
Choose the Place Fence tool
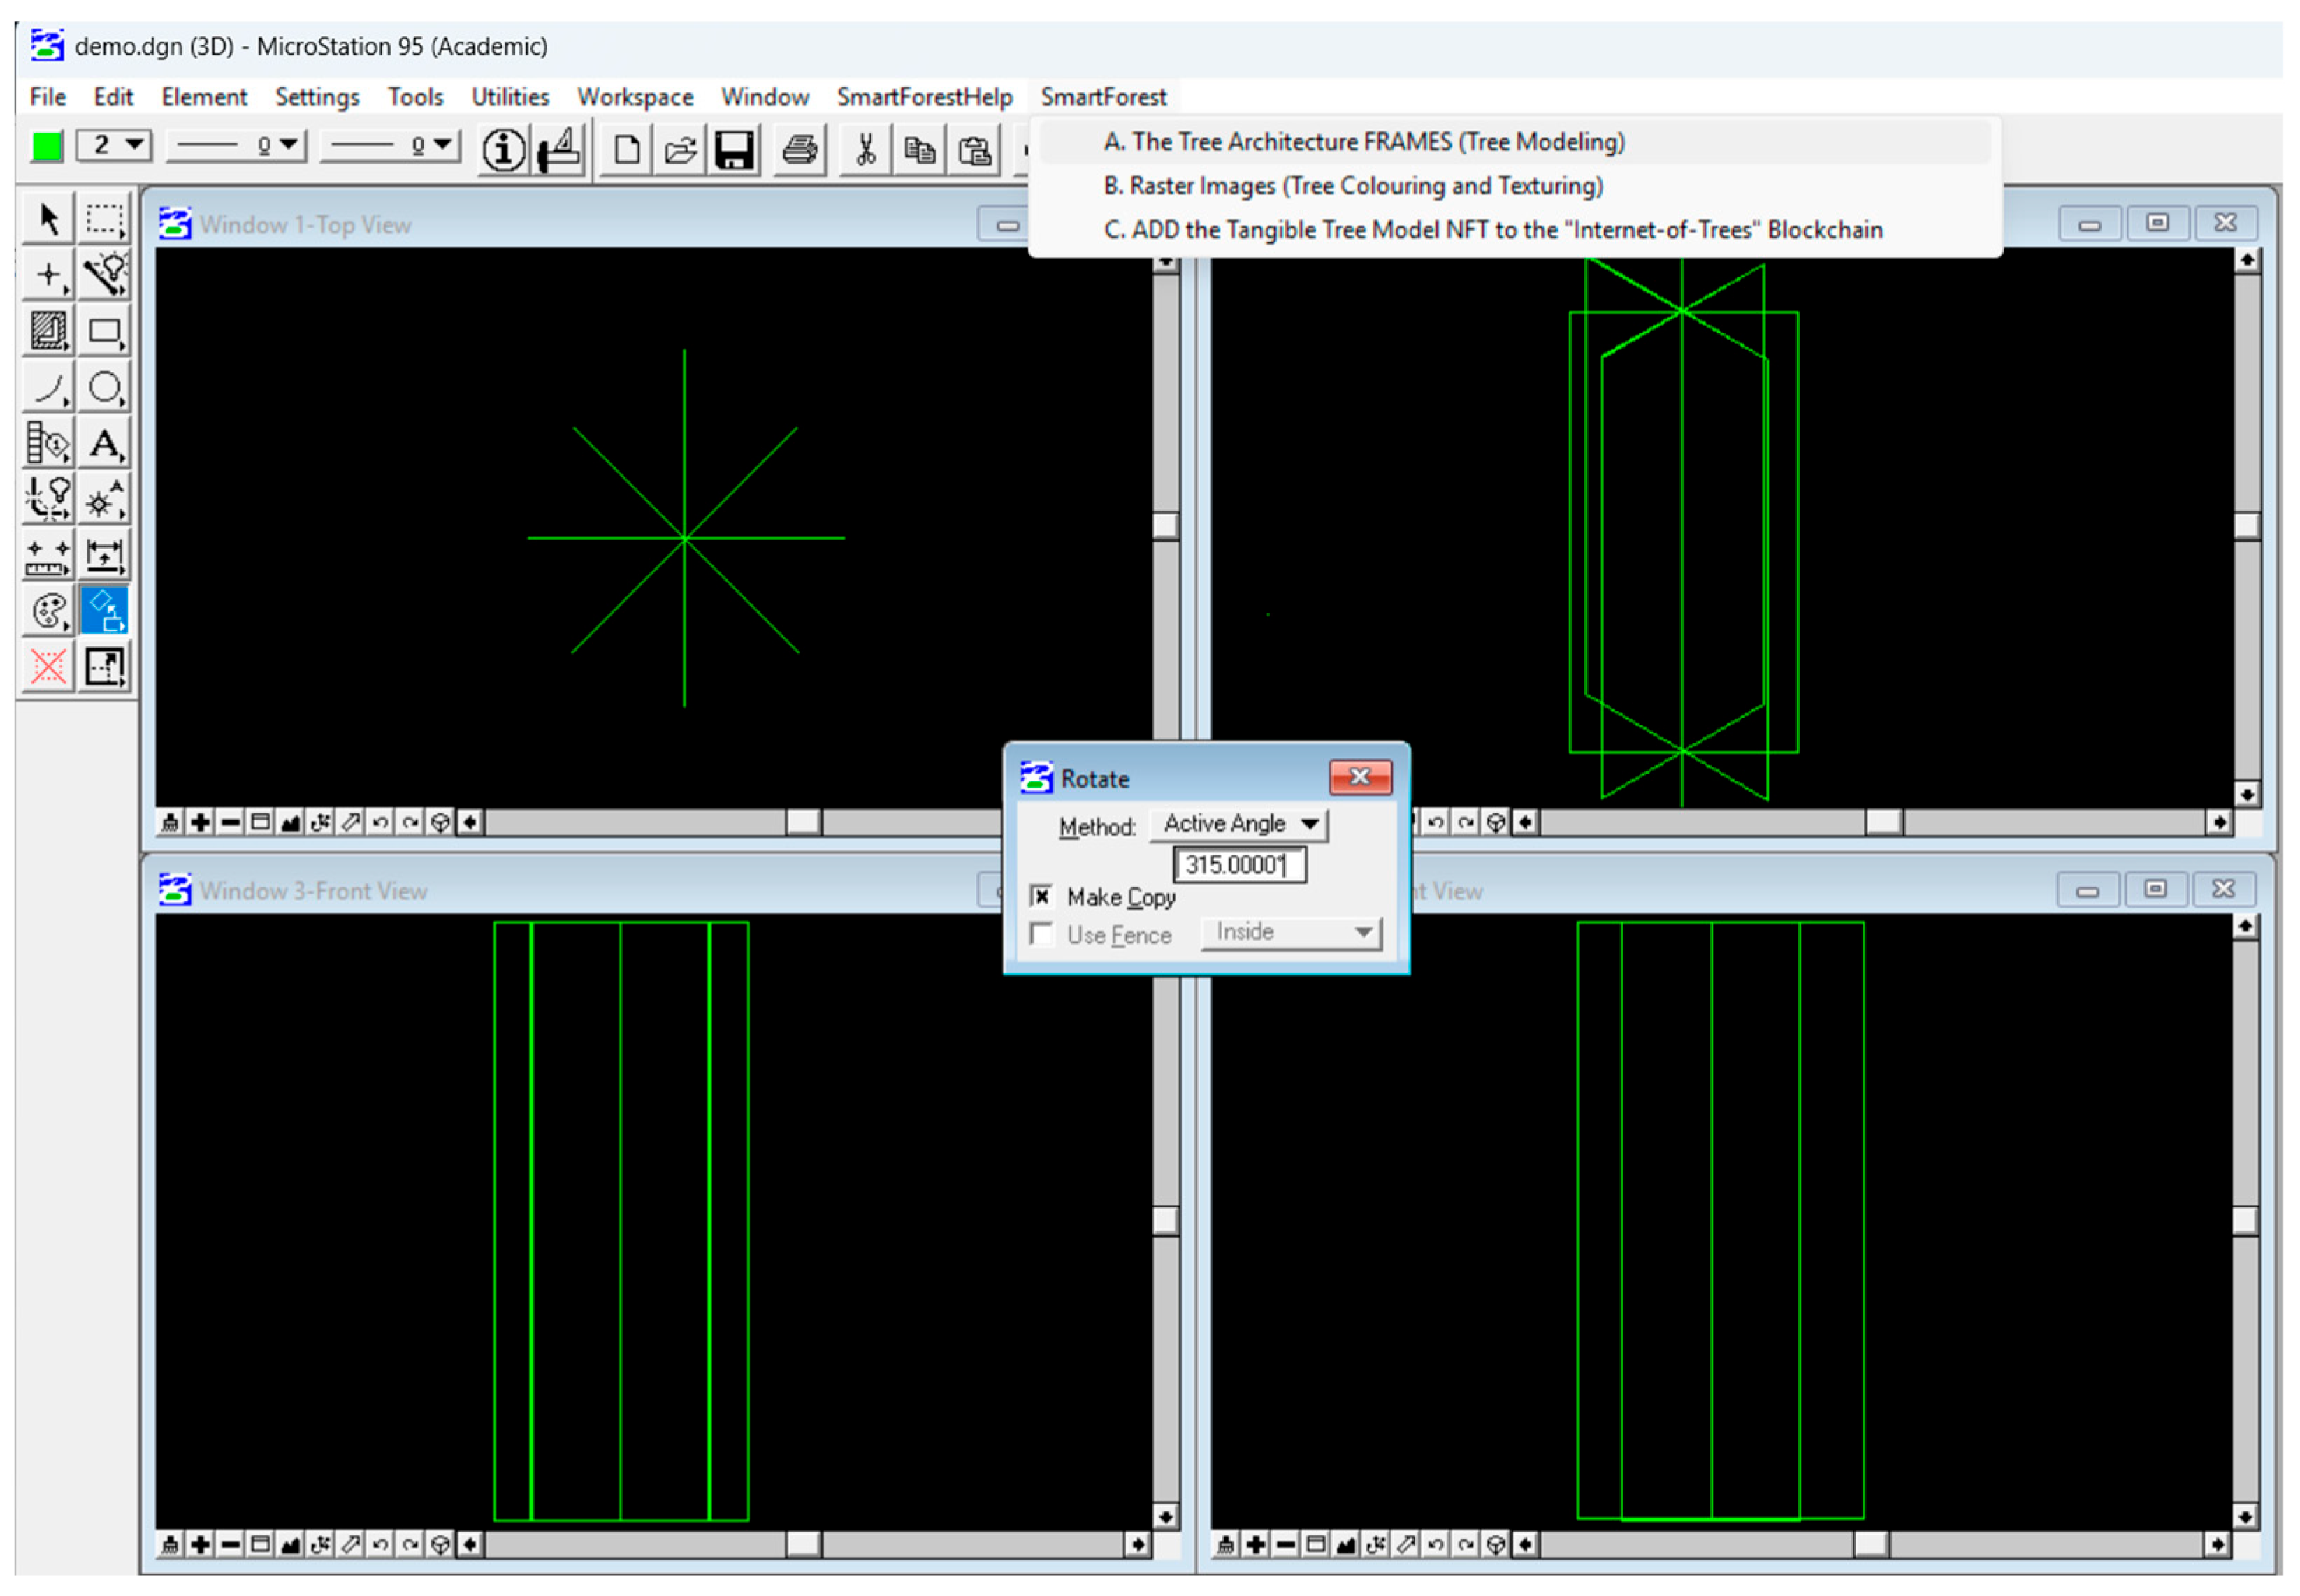[104, 218]
